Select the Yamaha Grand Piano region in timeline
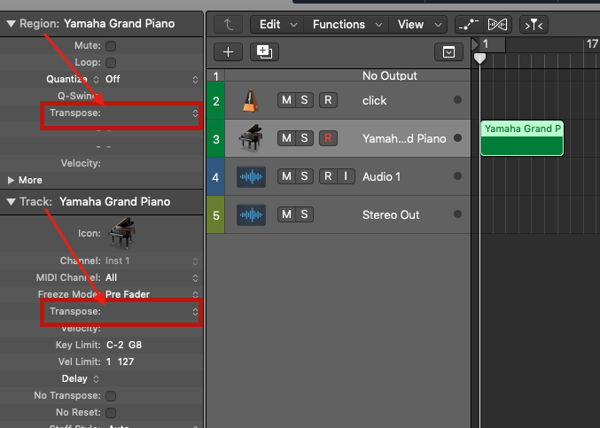Viewport: 600px width, 428px height. tap(522, 139)
